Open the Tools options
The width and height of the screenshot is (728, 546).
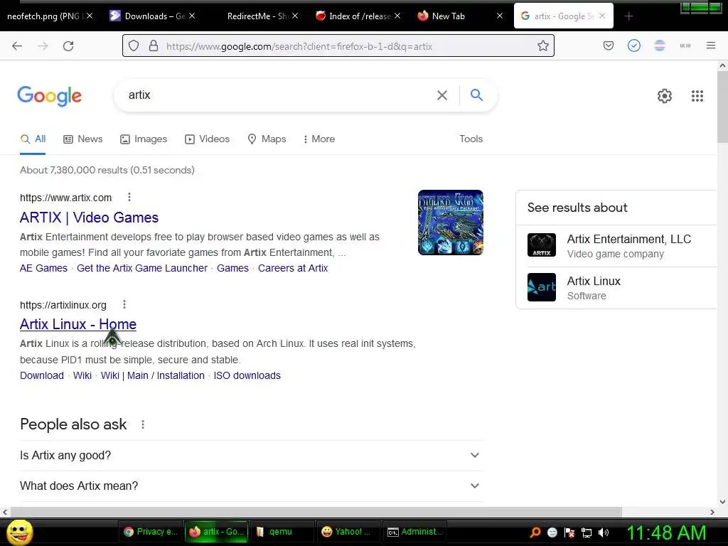point(471,139)
